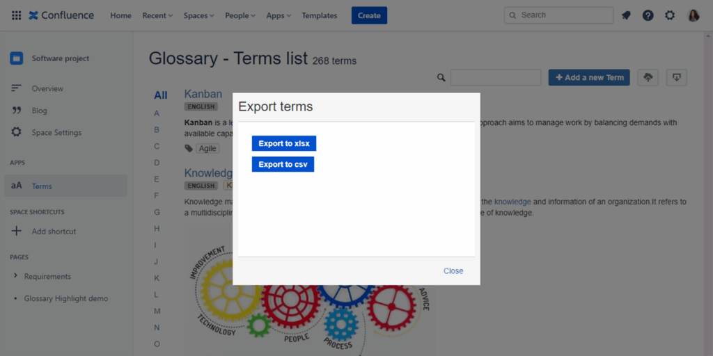Go to the Home menu item

click(120, 15)
